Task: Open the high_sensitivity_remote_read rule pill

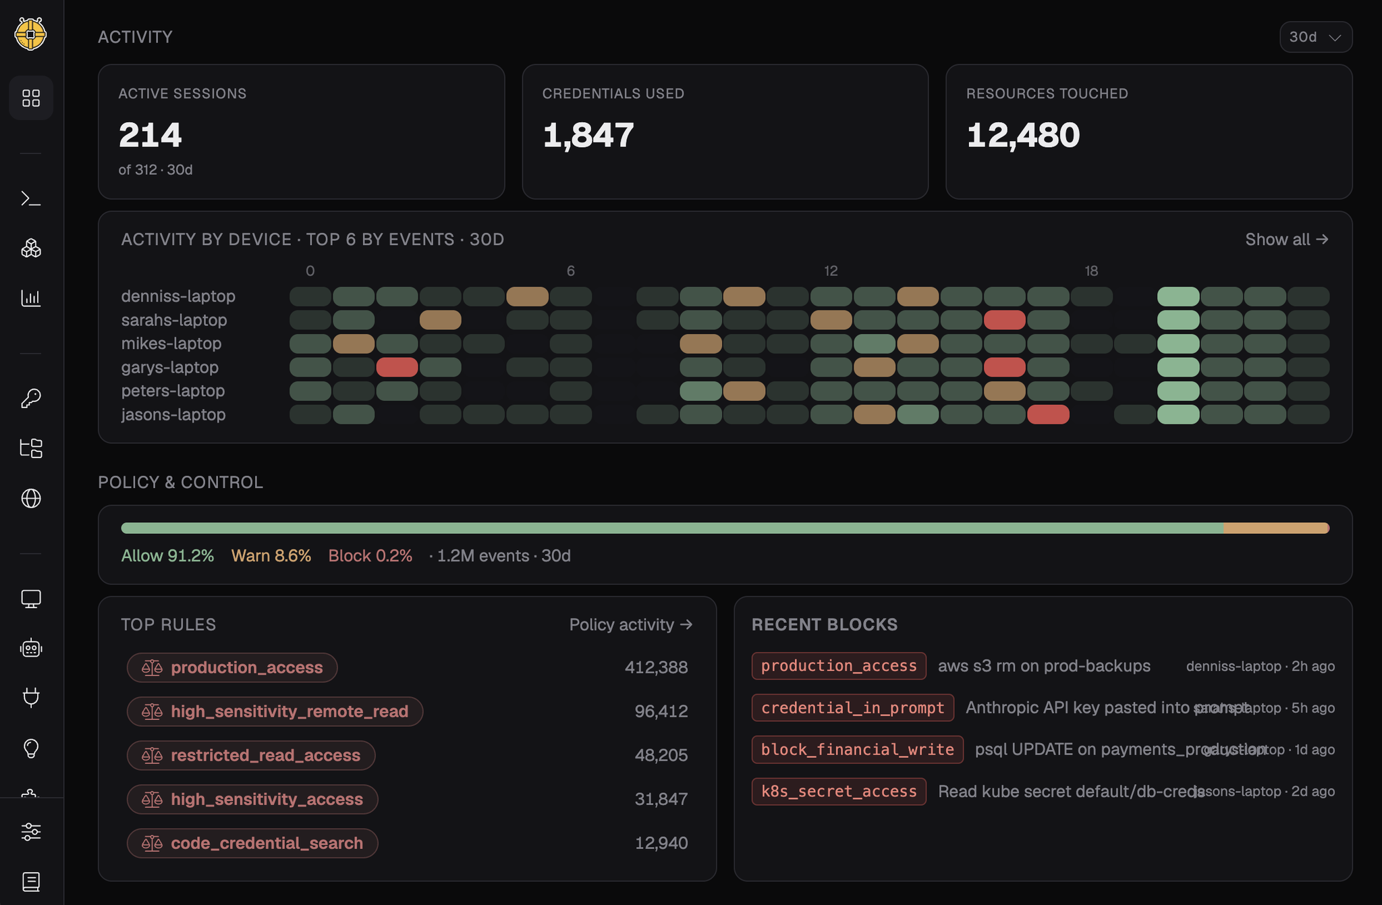Action: click(275, 711)
